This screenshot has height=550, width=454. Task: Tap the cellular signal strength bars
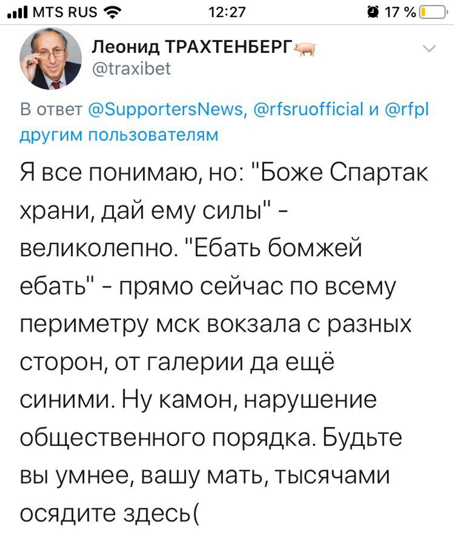point(17,12)
